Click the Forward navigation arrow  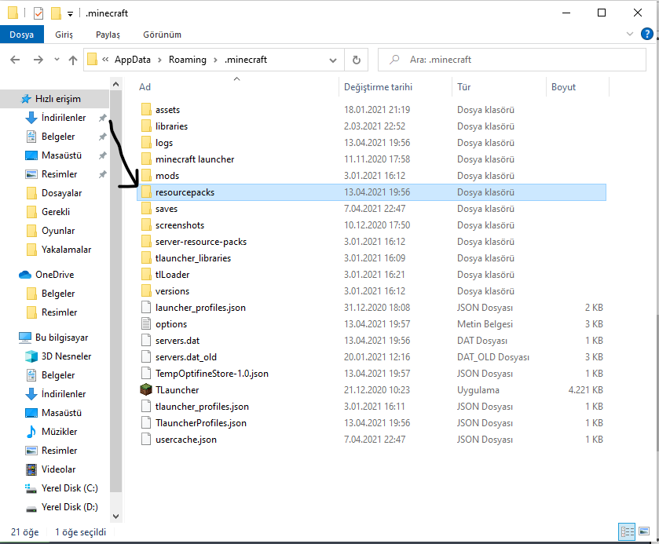(38, 60)
